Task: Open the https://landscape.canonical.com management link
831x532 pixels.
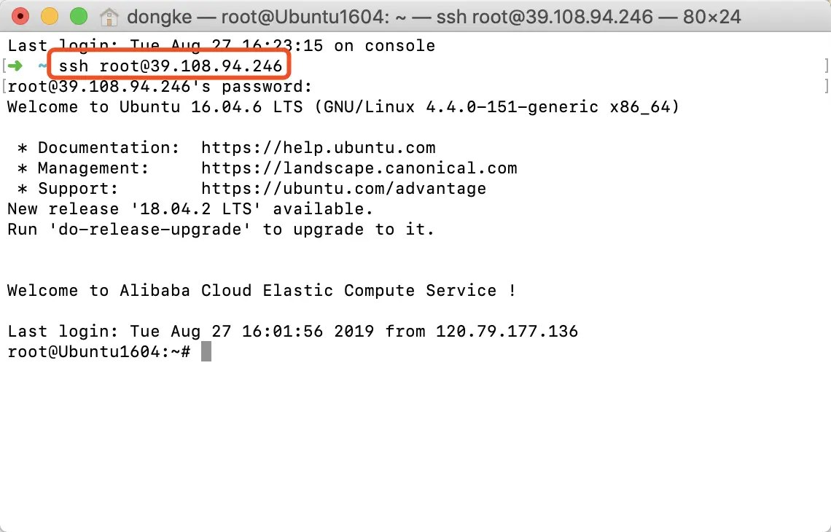Action: pyautogui.click(x=359, y=168)
